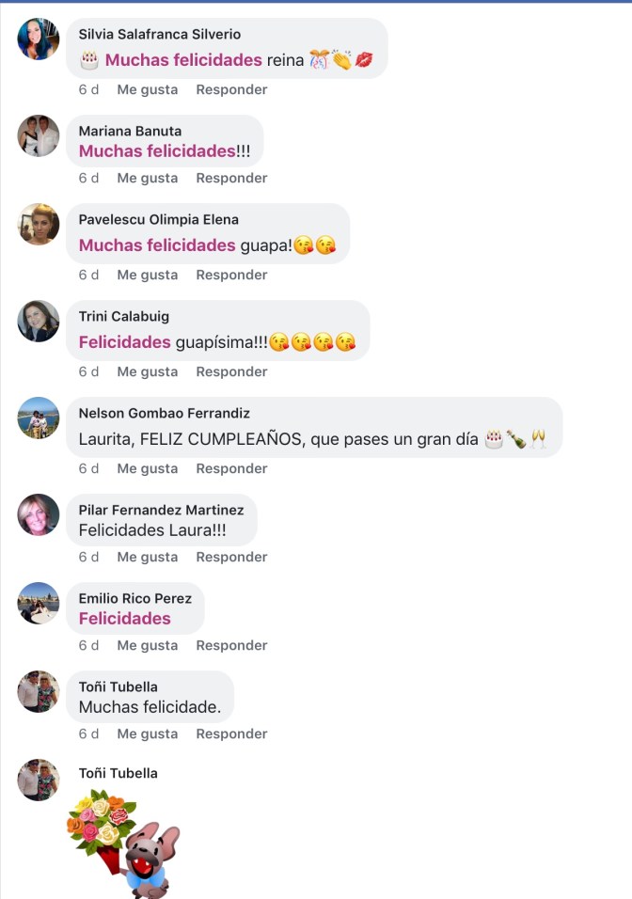Open Silvia Salafranca Silverio's profile picture
Viewport: 632px width, 899px height.
[x=39, y=39]
